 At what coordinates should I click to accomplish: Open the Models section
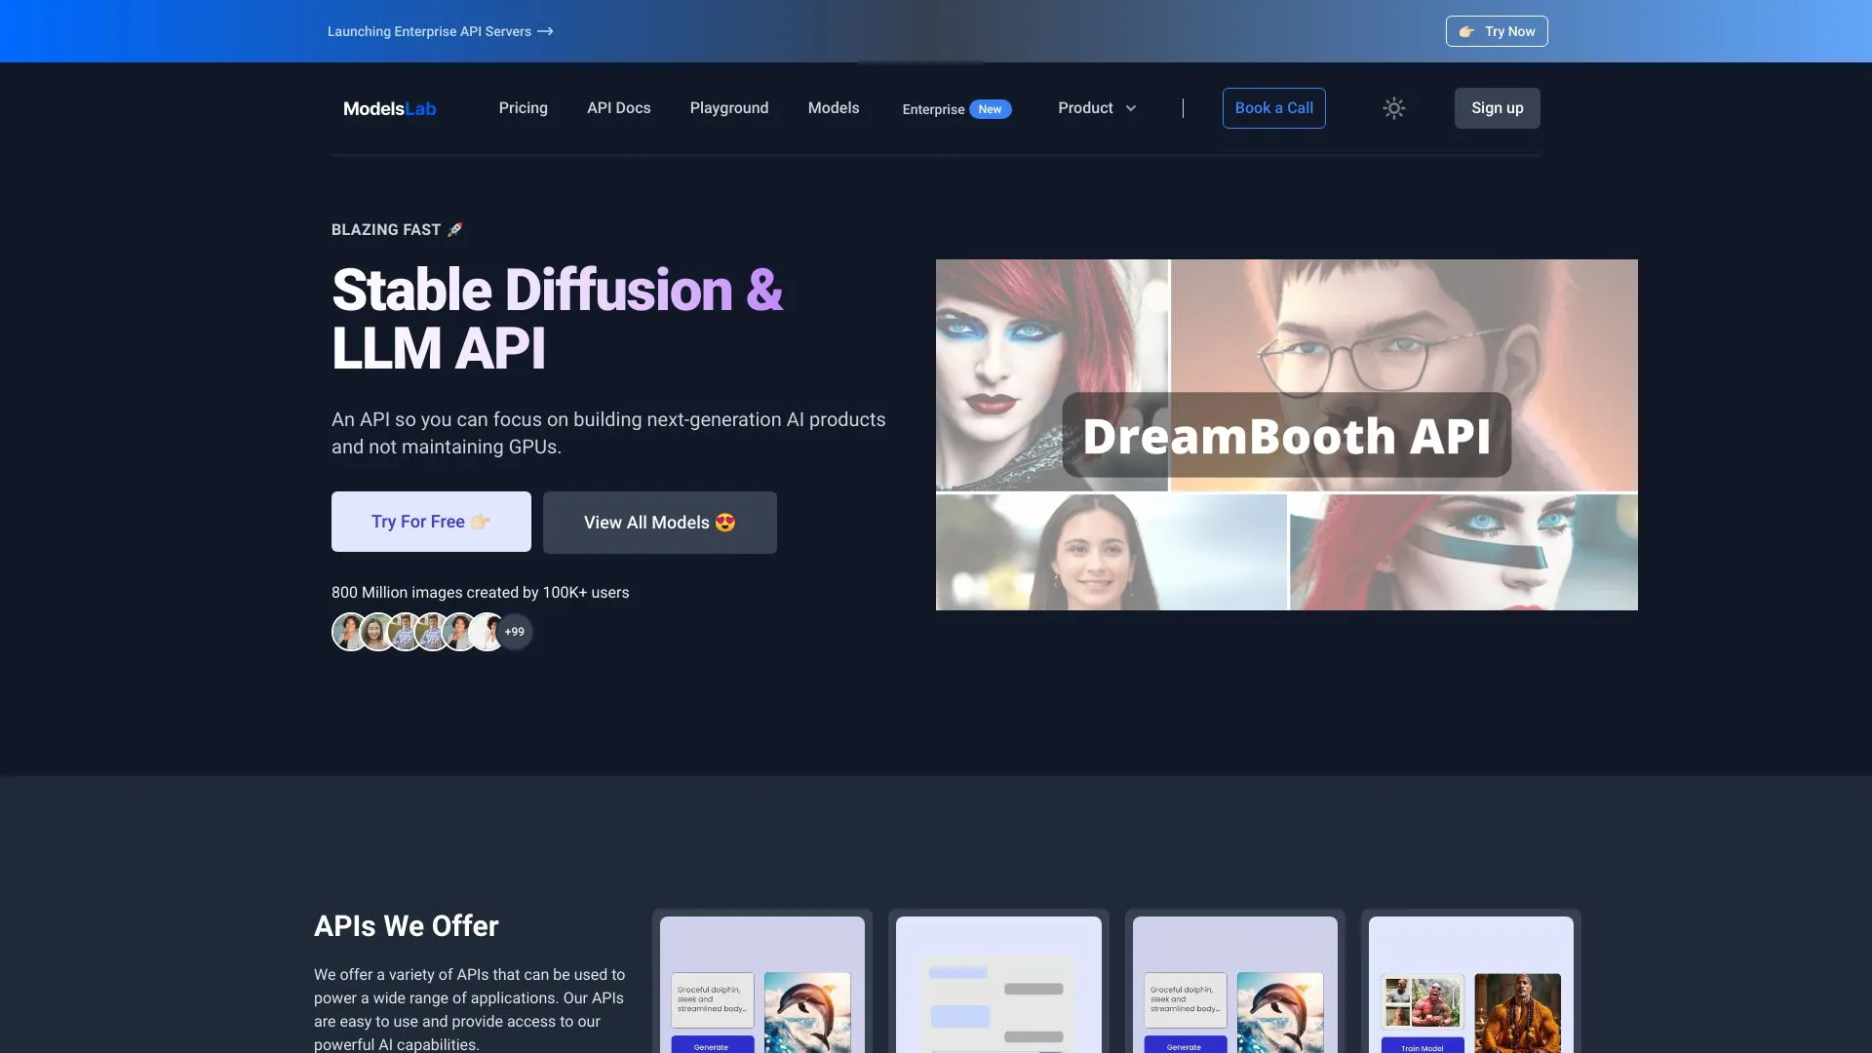(x=833, y=108)
